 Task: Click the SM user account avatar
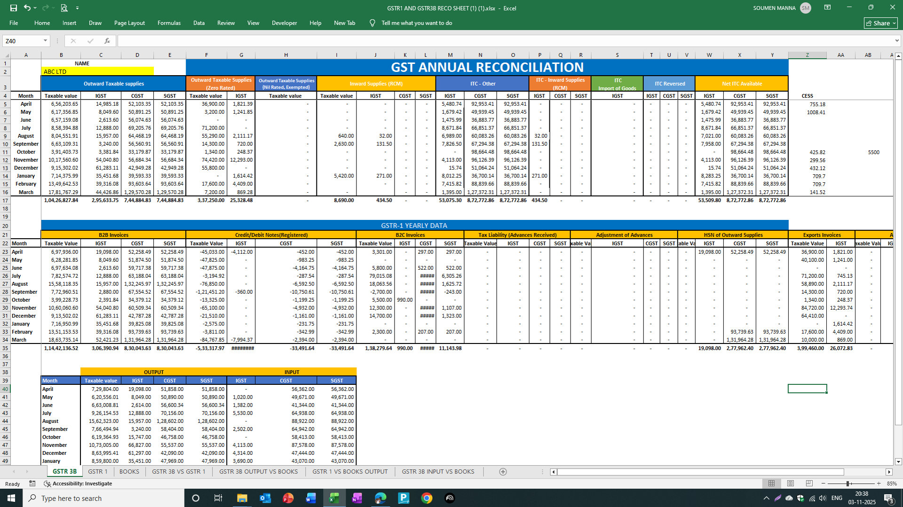(x=806, y=8)
